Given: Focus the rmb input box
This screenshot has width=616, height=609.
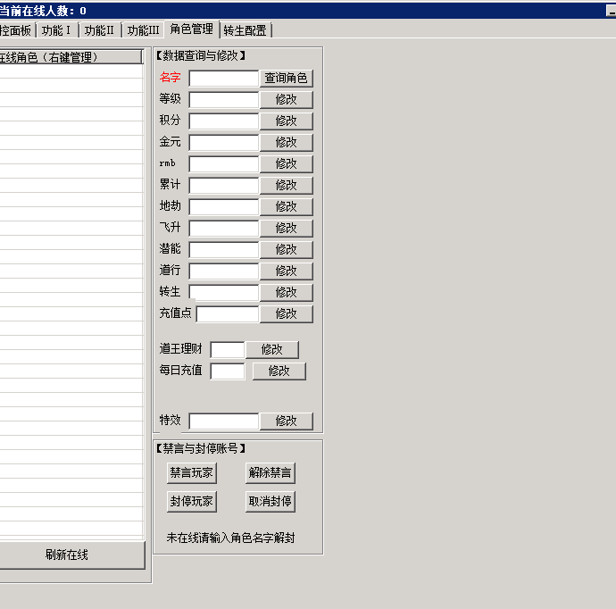Looking at the screenshot, I should [x=223, y=163].
